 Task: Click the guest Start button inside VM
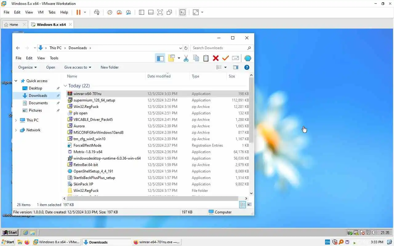10,232
